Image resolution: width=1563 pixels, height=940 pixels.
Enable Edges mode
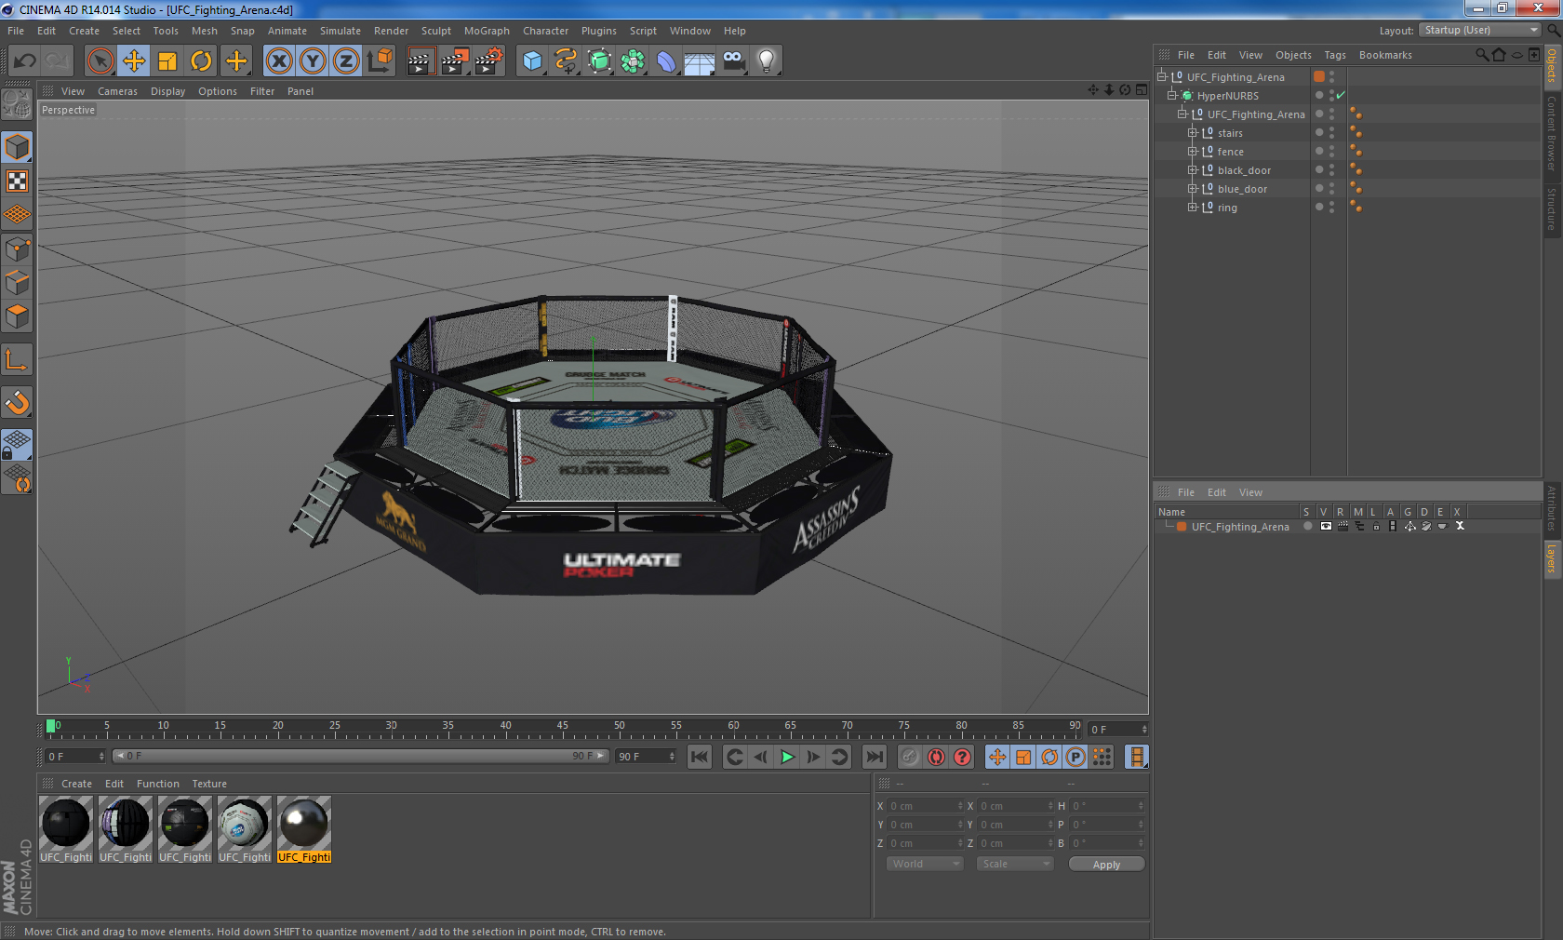point(17,283)
